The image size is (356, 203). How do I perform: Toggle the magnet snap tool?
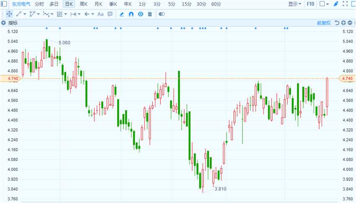(131, 14)
